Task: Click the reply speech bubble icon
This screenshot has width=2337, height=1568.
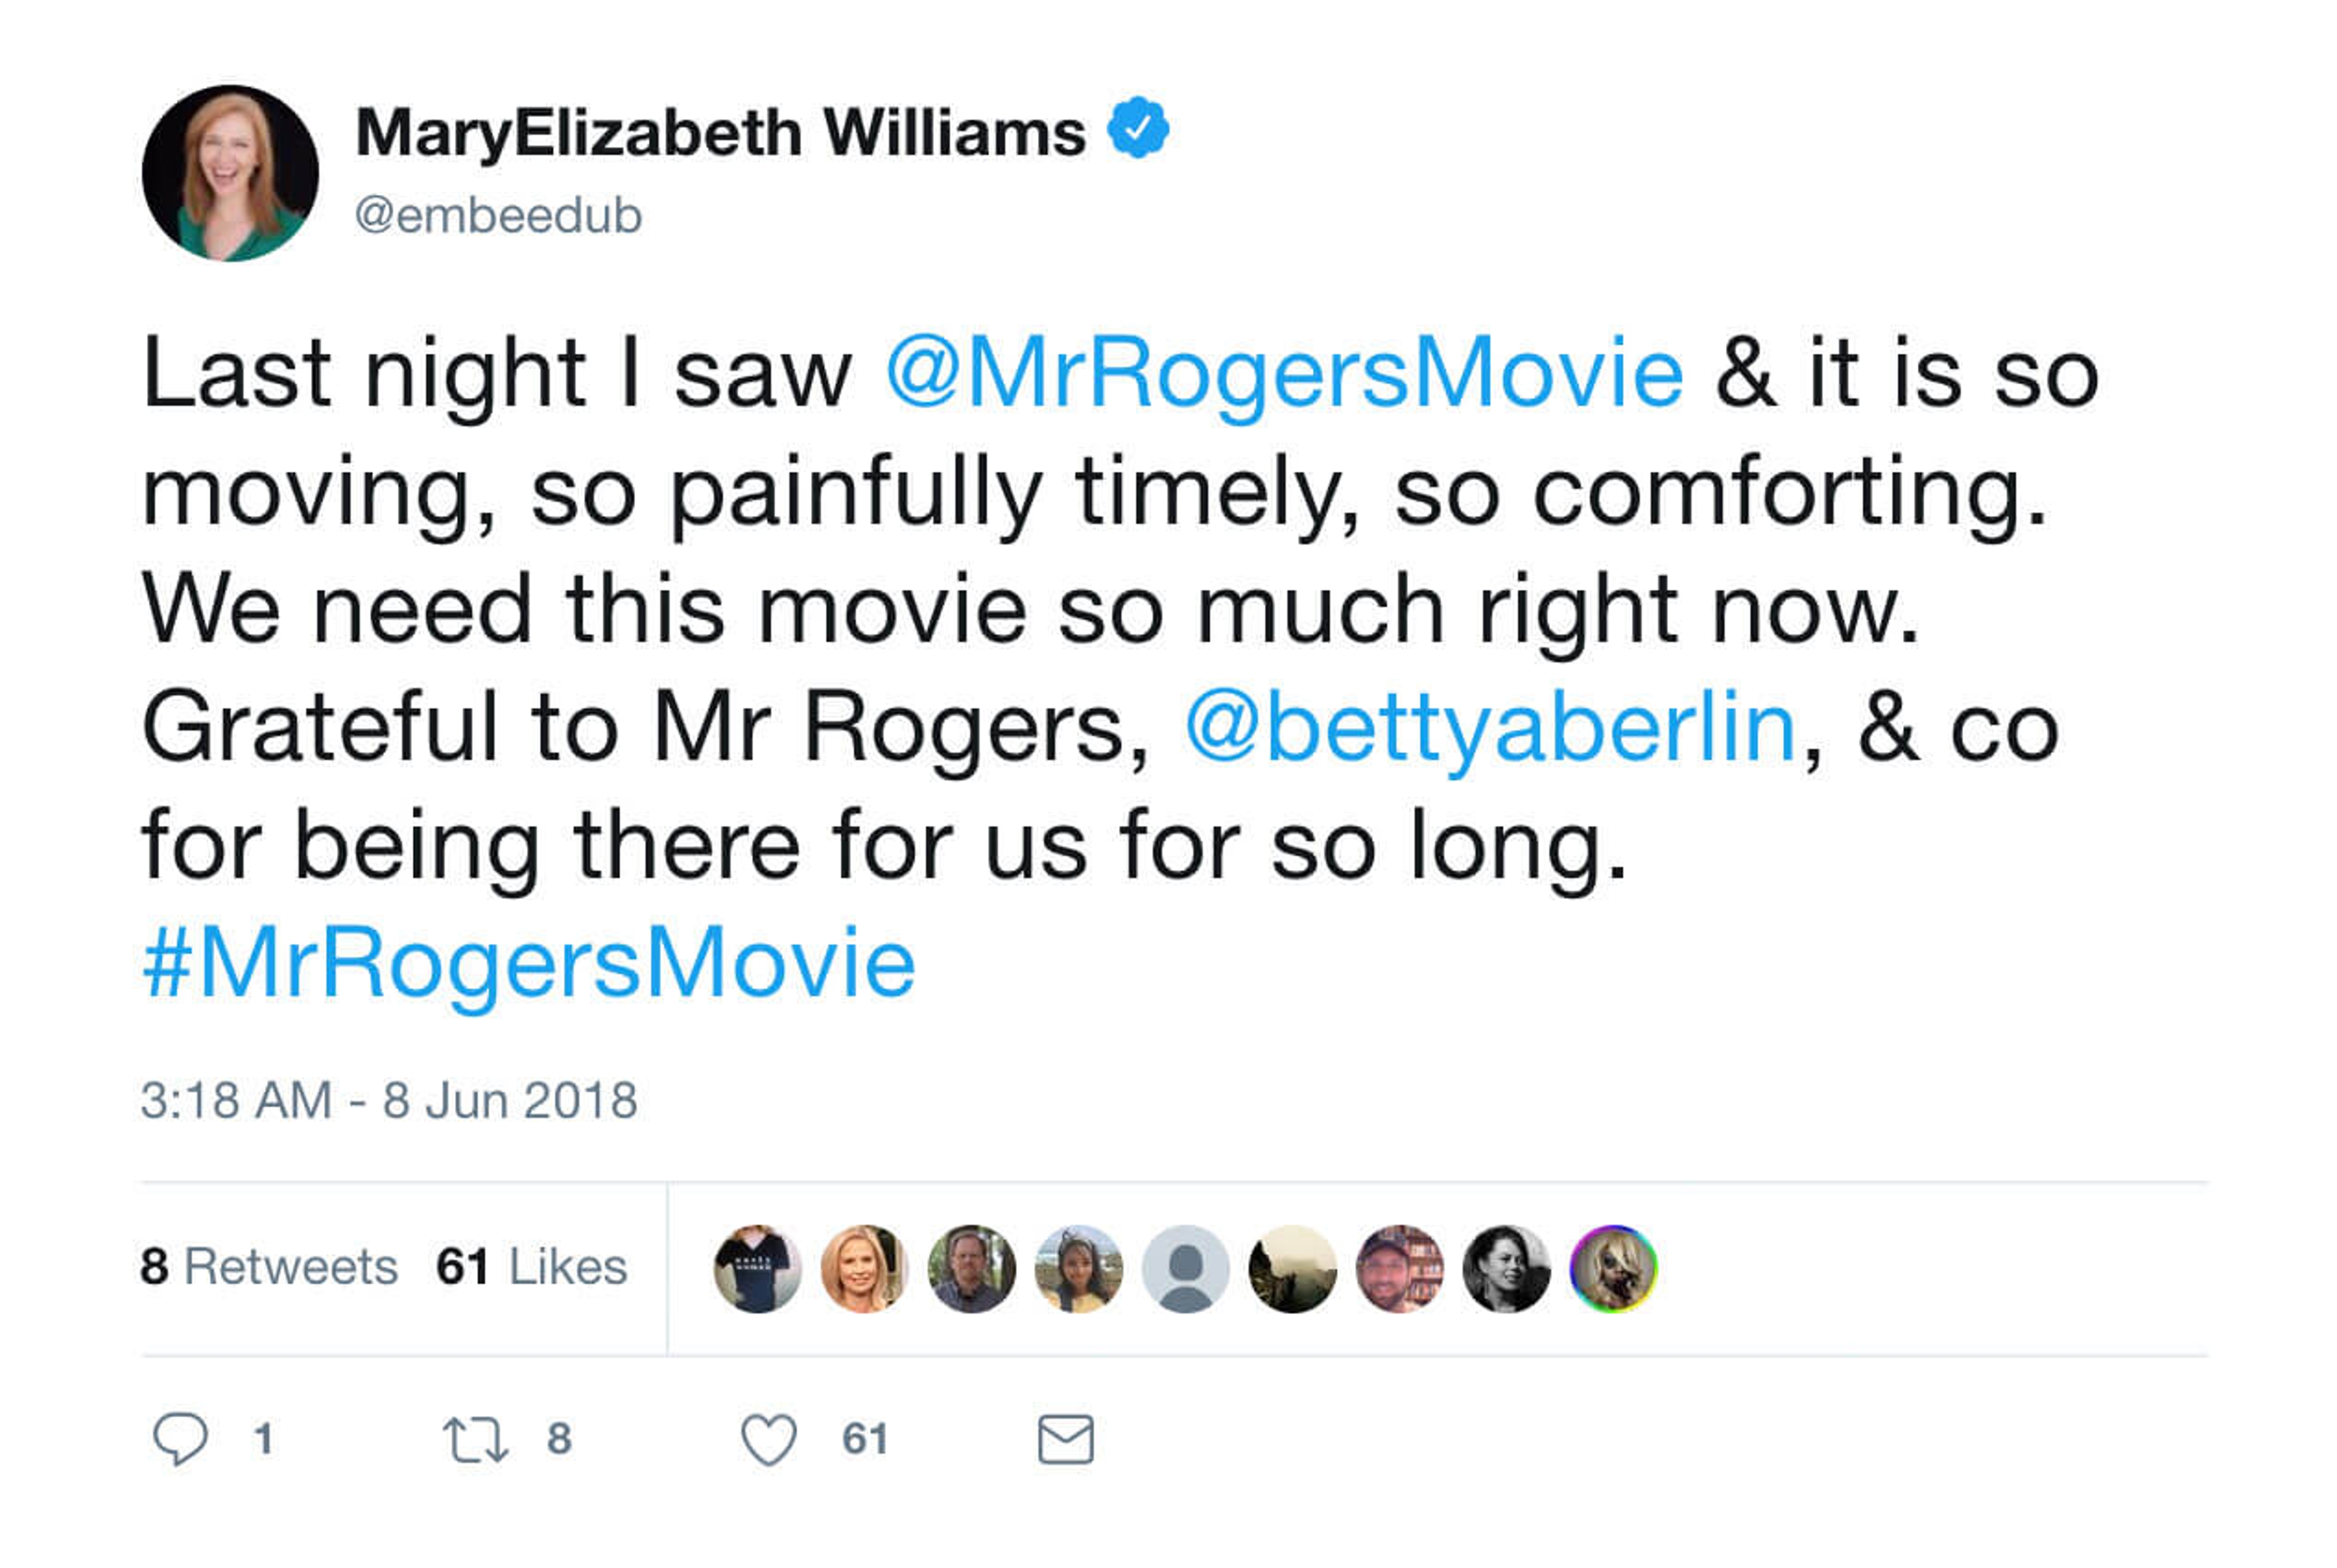Action: pyautogui.click(x=180, y=1438)
